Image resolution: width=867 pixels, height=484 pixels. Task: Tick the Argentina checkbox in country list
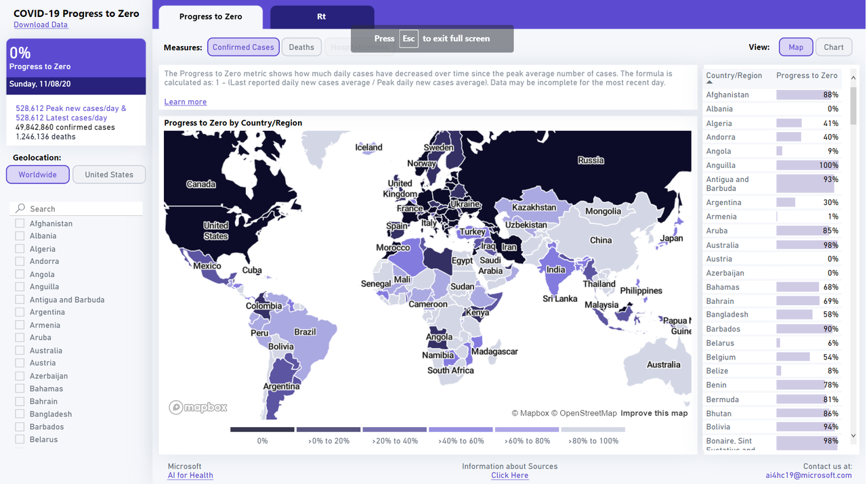tap(20, 312)
